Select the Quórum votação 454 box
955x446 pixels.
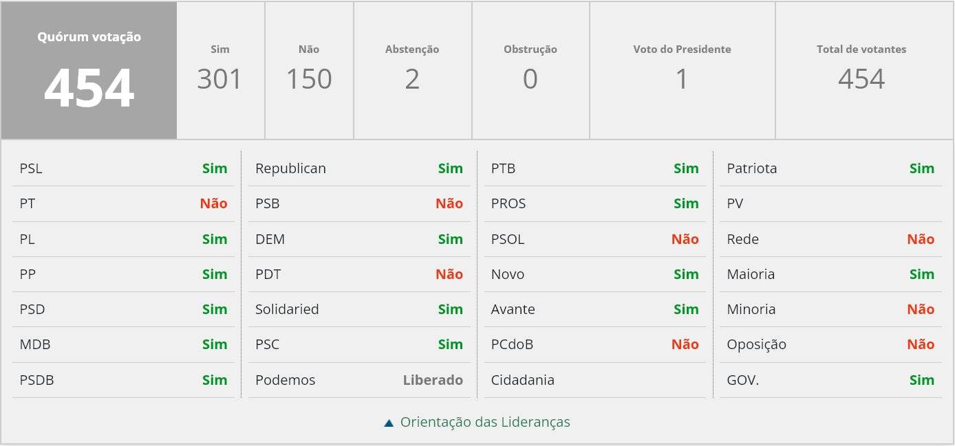[x=89, y=70]
